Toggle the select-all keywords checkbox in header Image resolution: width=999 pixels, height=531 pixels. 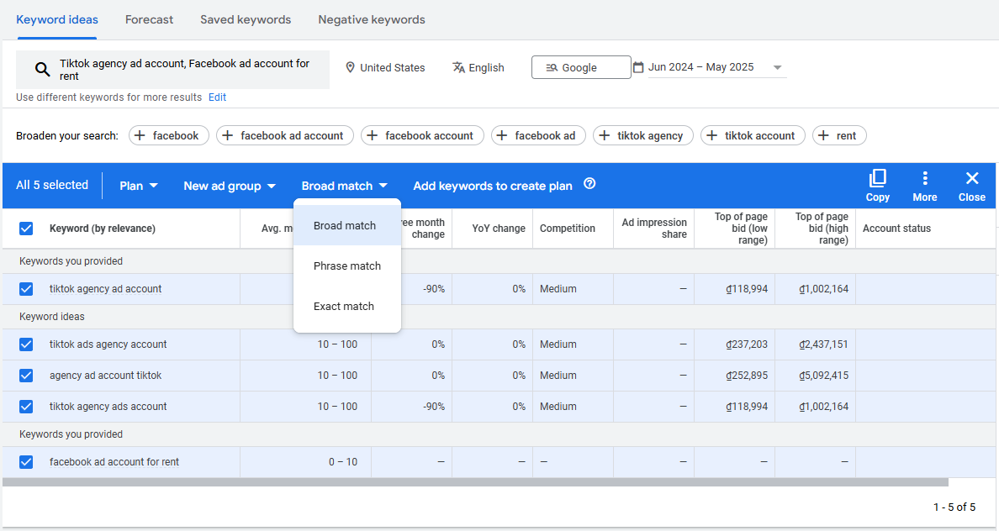tap(26, 229)
